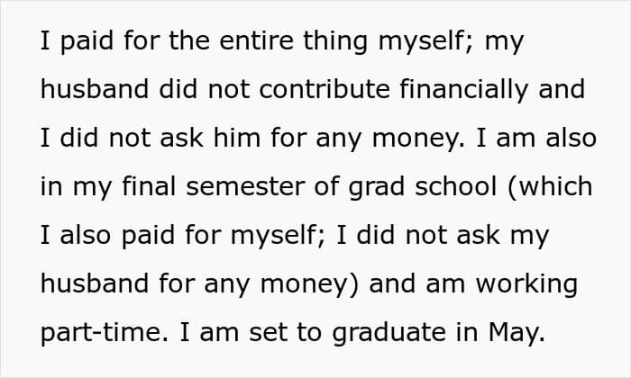Click the word "grad" before school
Image resolution: width=631 pixels, height=378 pixels.
(x=376, y=187)
